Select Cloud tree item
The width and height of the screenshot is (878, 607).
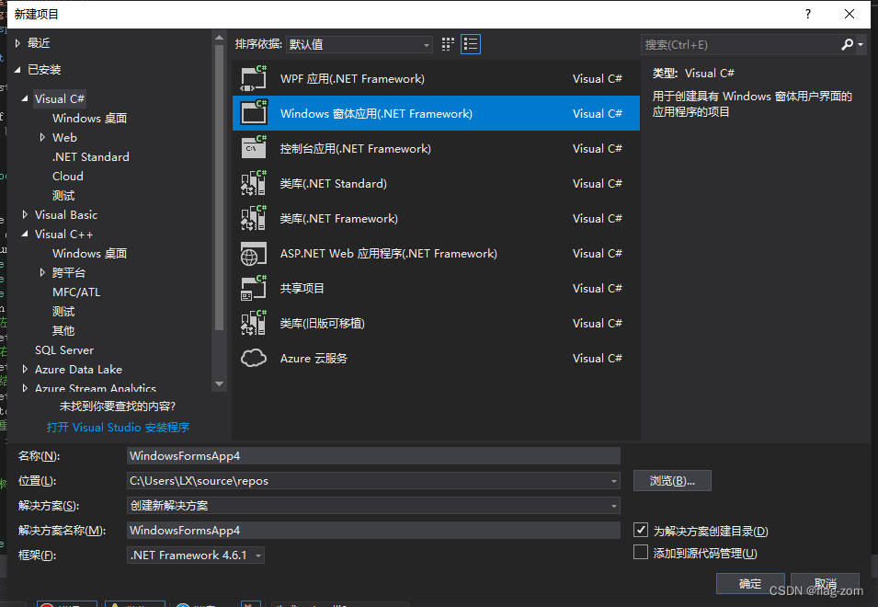click(68, 176)
